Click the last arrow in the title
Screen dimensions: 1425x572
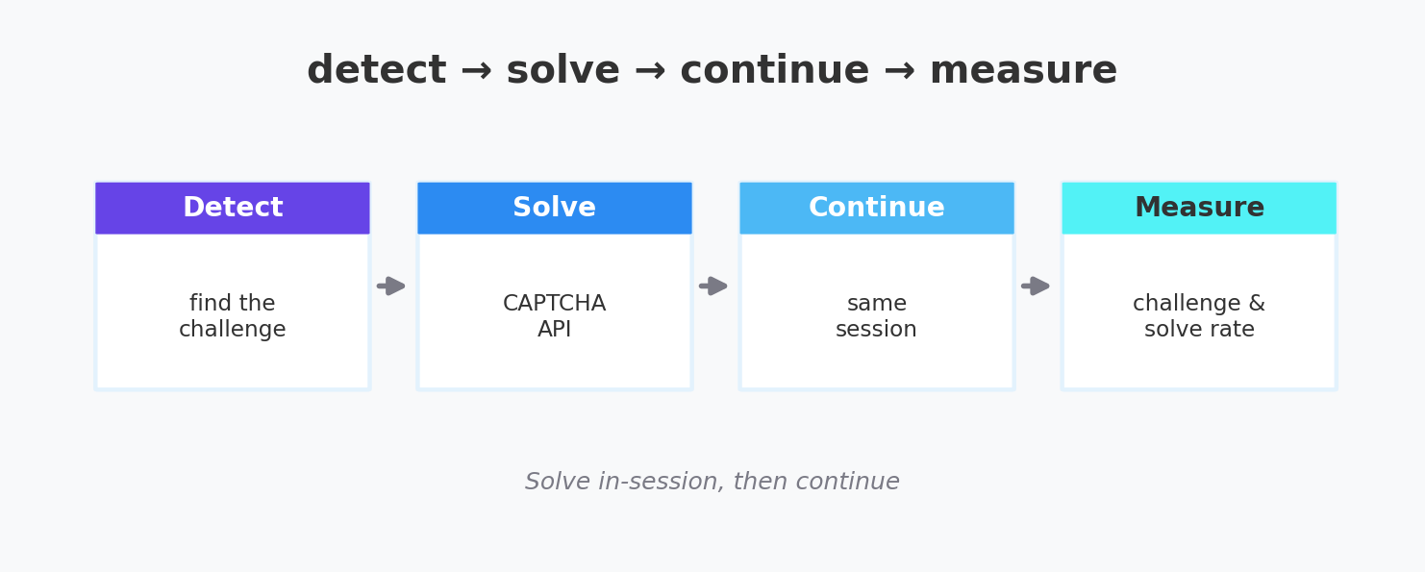(x=899, y=72)
